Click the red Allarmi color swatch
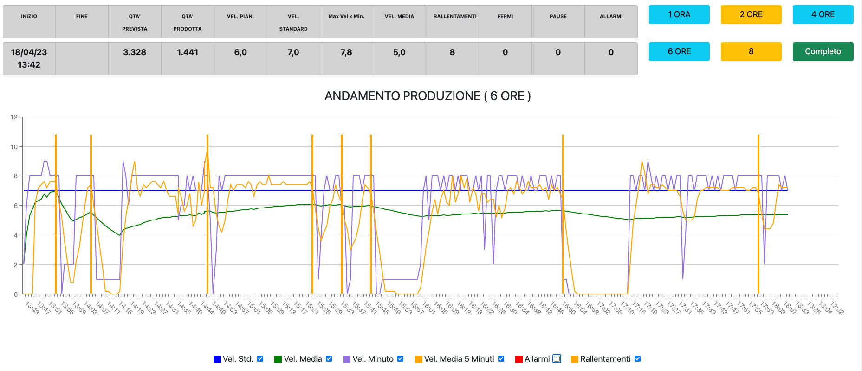The image size is (862, 371). click(x=519, y=359)
